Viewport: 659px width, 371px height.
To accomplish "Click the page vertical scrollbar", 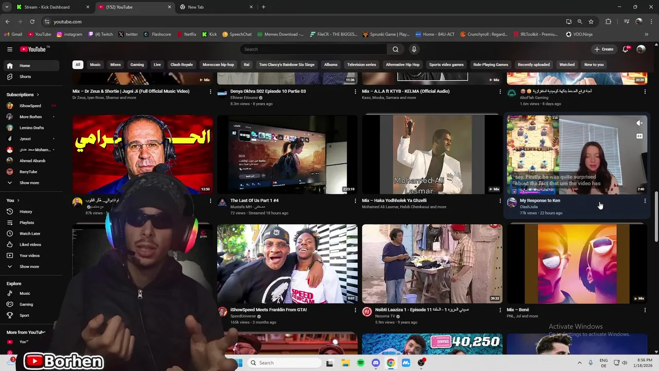I will 656,215.
